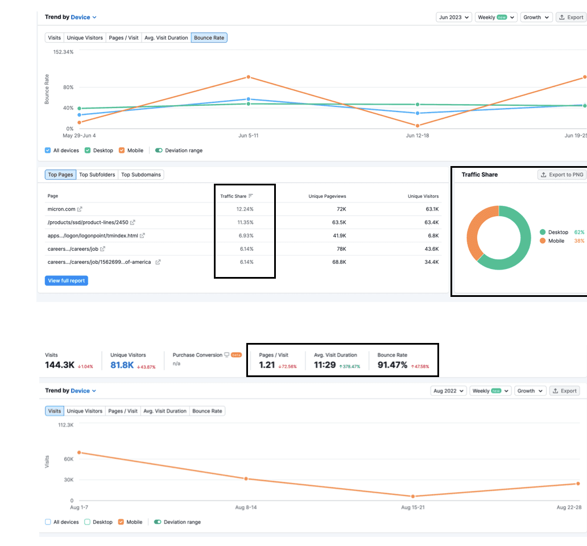Toggle Desktop checkbox in bounce rate chart

click(x=88, y=151)
